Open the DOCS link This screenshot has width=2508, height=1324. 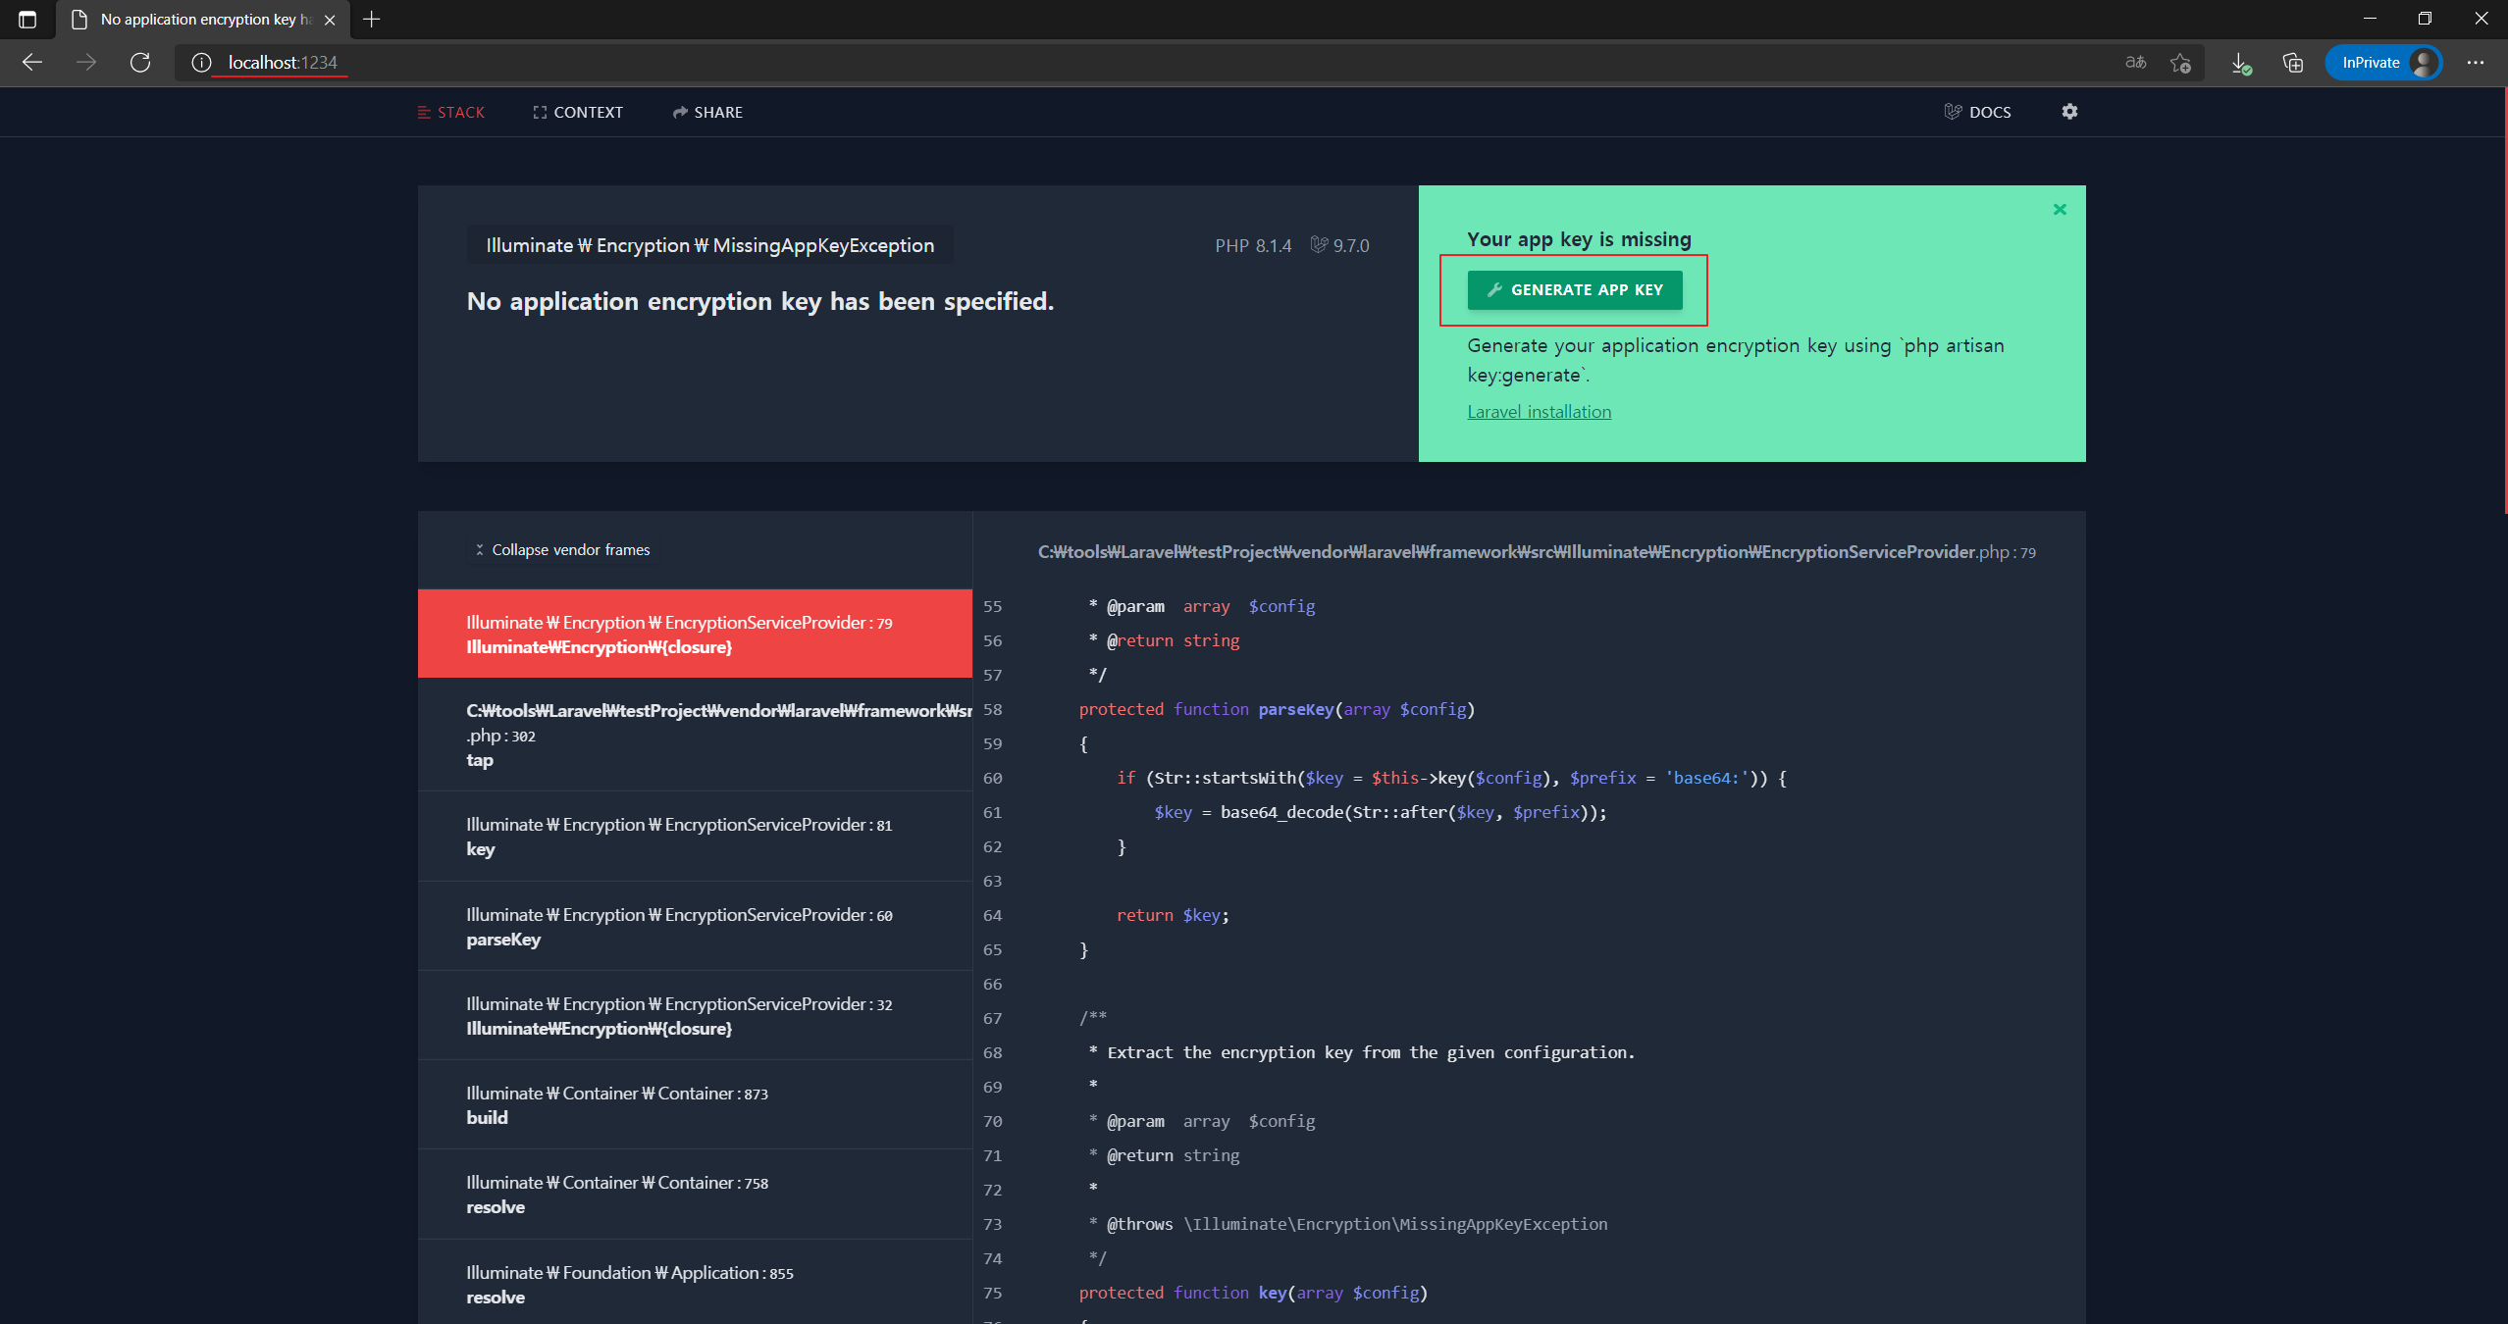[x=1977, y=113]
